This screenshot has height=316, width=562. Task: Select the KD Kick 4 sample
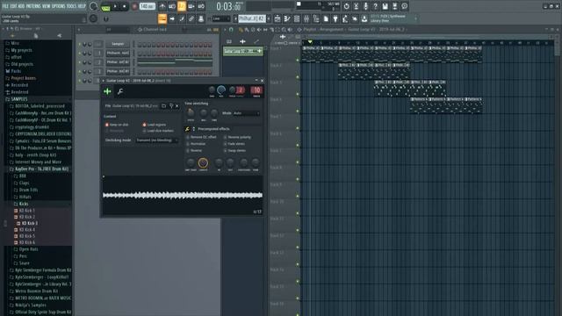27,230
